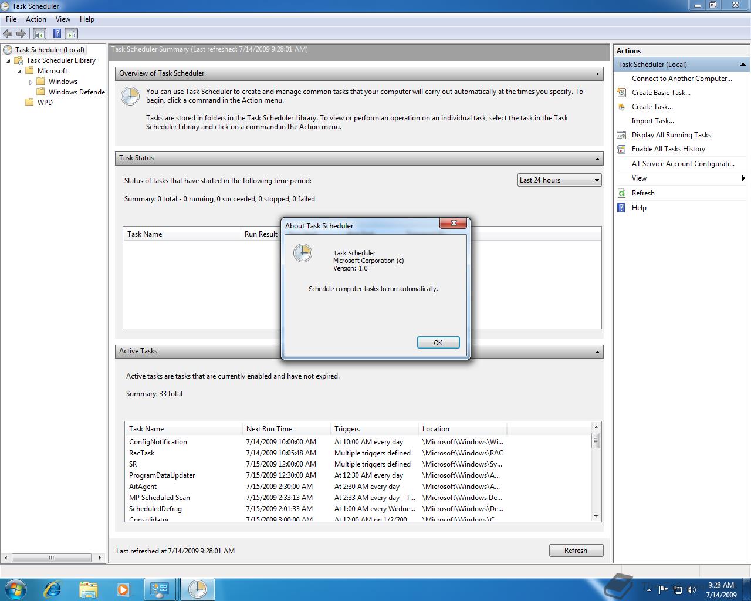Collapse the Microsoft tree node

19,71
